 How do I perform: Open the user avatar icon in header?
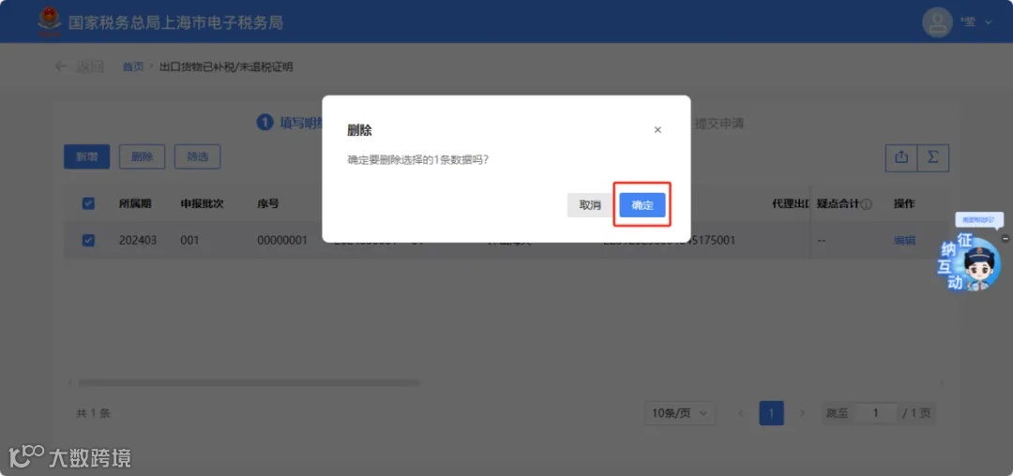click(x=937, y=22)
